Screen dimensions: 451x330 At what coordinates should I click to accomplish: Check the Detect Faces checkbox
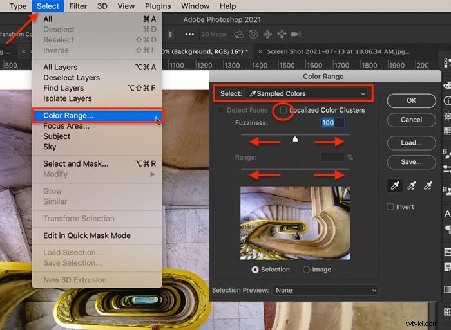220,110
